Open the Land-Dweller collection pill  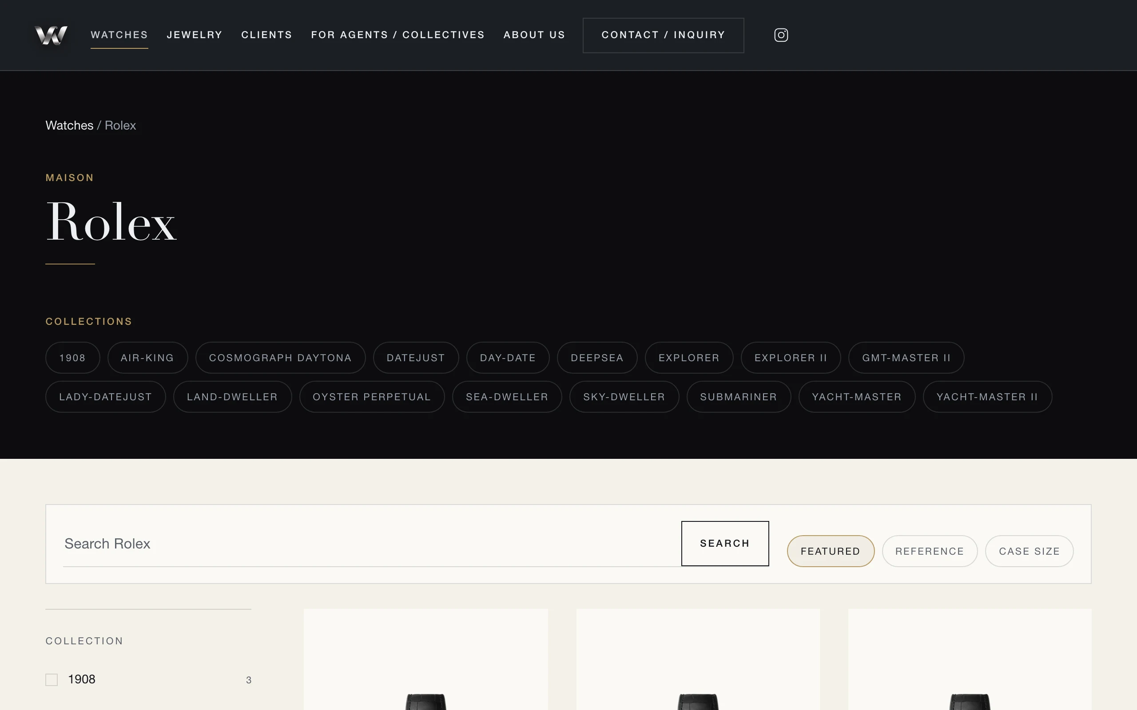(233, 397)
